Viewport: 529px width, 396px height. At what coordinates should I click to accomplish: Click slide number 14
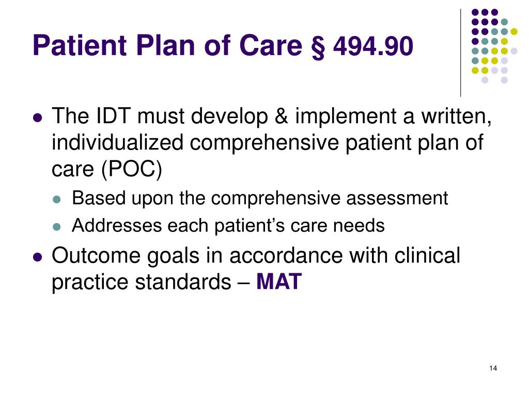493,368
